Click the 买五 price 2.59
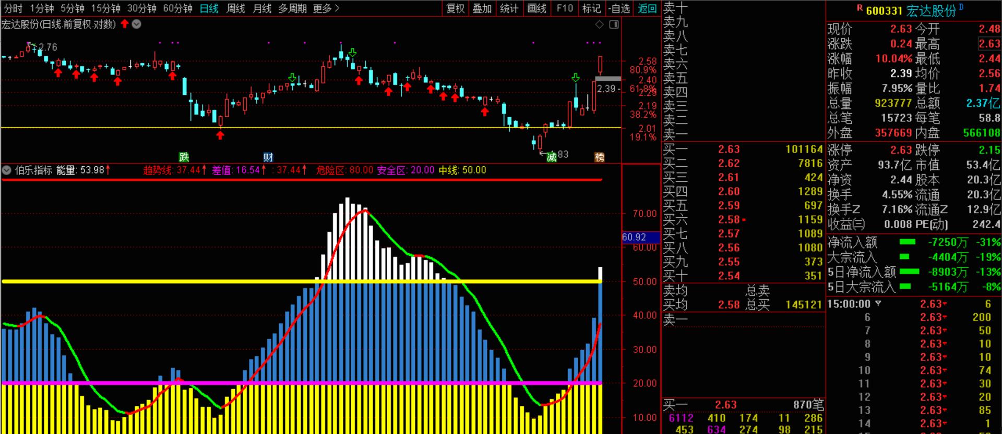The width and height of the screenshot is (1002, 434). [x=729, y=206]
